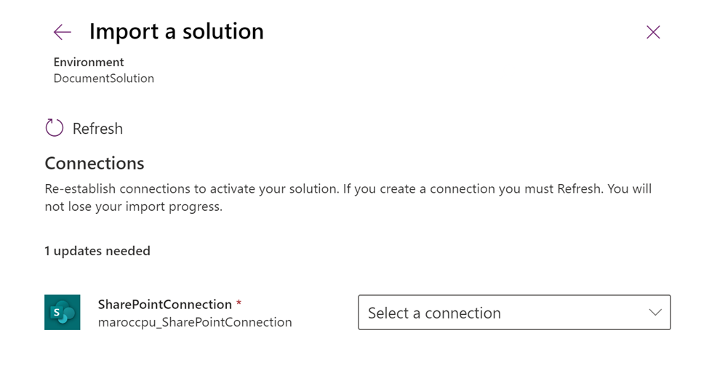Close the Import a solution panel
Viewport: 709px width, 373px height.
(653, 32)
